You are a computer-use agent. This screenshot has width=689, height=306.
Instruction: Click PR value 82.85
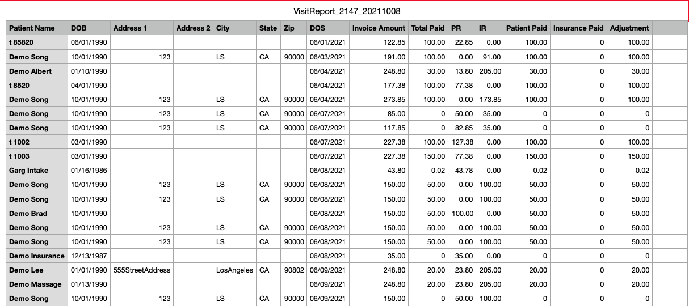point(462,127)
